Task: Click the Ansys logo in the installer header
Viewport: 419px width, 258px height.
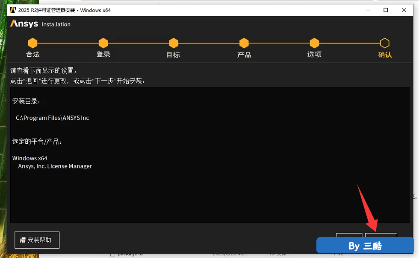Action: coord(24,24)
